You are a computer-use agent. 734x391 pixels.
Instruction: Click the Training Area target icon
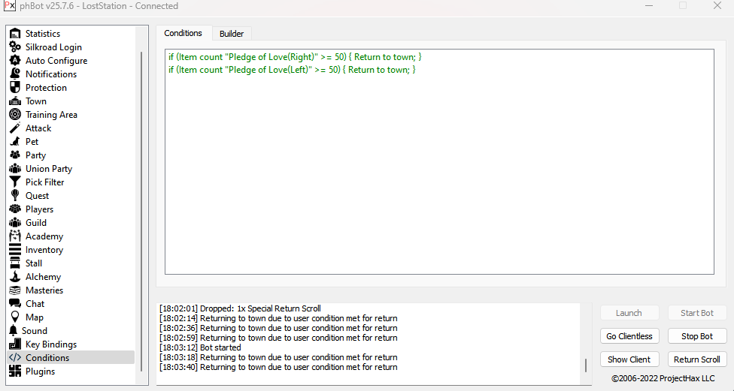[x=14, y=115]
